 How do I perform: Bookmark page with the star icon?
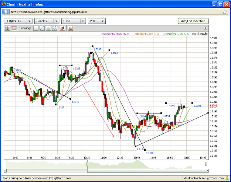tap(225, 12)
